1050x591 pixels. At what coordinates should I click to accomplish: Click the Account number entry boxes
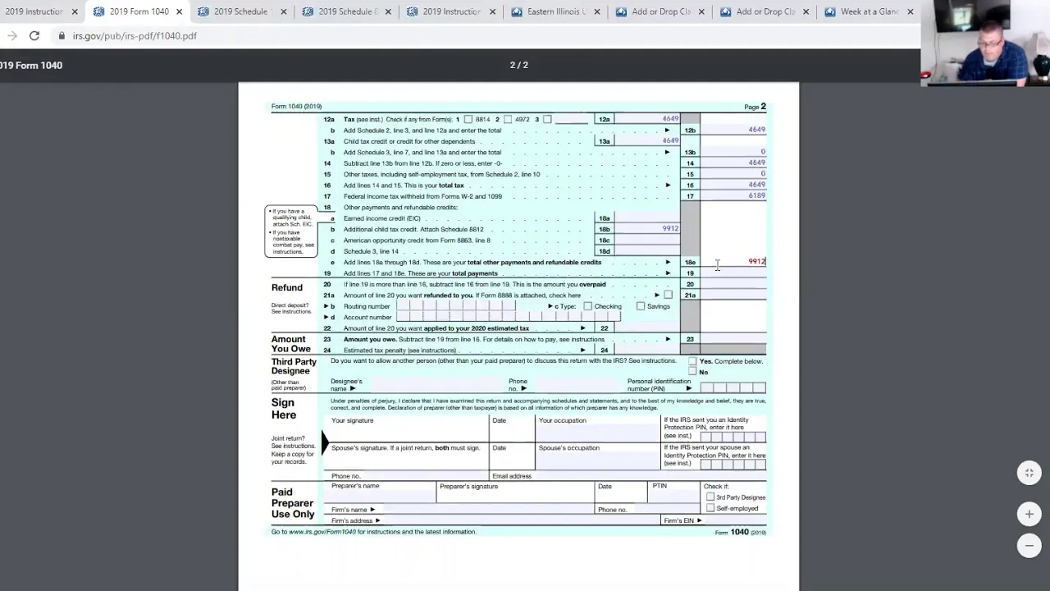pyautogui.click(x=509, y=317)
